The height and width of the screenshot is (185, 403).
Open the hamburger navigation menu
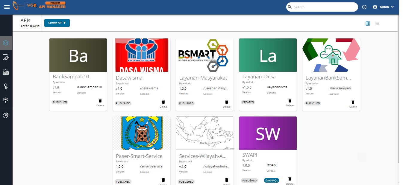pos(7,7)
